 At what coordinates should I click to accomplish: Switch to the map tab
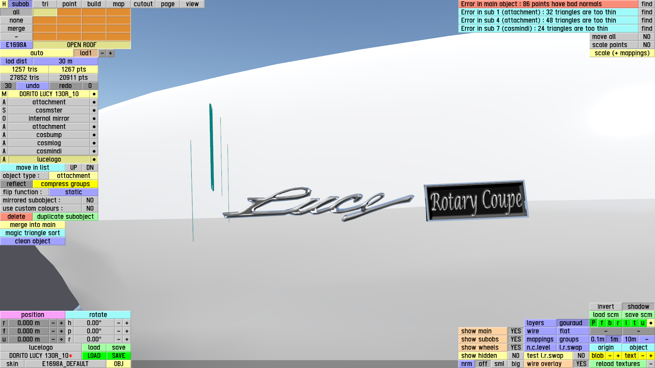pos(118,4)
